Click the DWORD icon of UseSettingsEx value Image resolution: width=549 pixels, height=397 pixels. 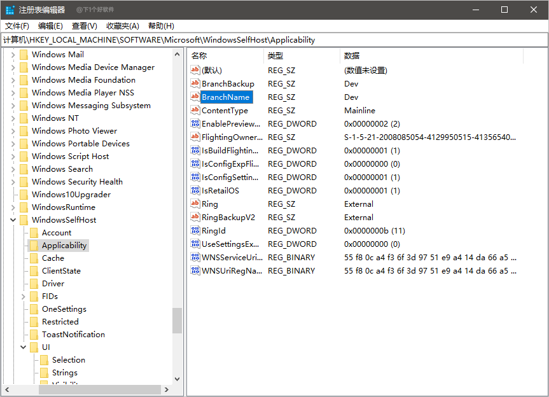pyautogui.click(x=195, y=244)
